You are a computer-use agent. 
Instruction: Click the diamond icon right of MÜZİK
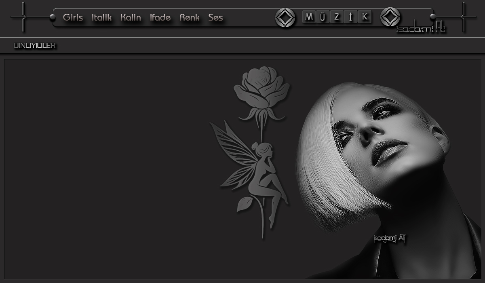[390, 17]
